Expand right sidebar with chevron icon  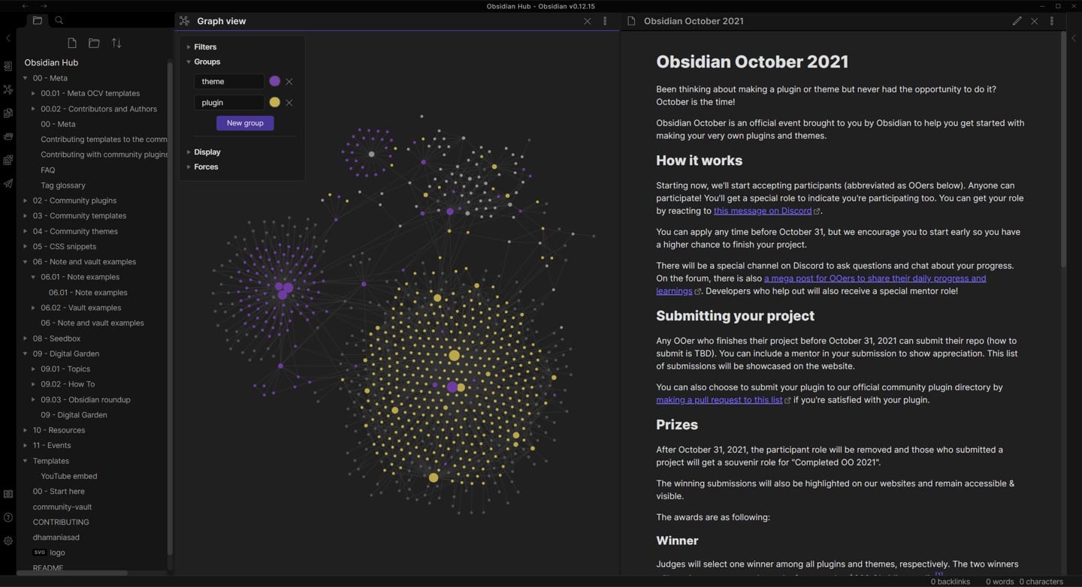point(1074,38)
